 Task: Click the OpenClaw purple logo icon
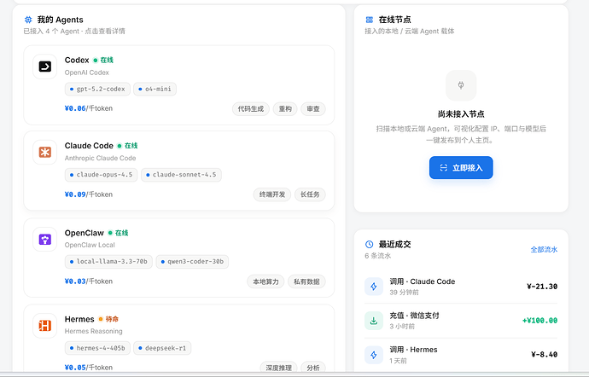45,239
